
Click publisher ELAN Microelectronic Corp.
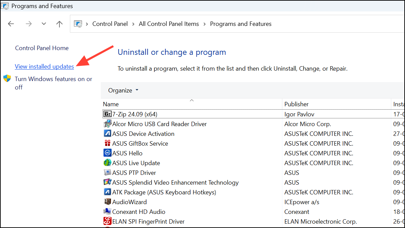(321, 221)
